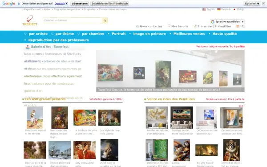Viewport: 267px width, 167px height.
Task: Switch to the English site
Action: 210,9
